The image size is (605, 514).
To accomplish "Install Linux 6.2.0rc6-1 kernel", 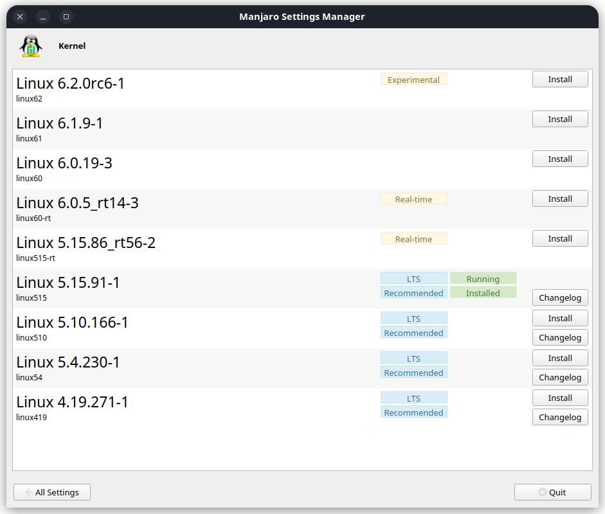I will 560,80.
